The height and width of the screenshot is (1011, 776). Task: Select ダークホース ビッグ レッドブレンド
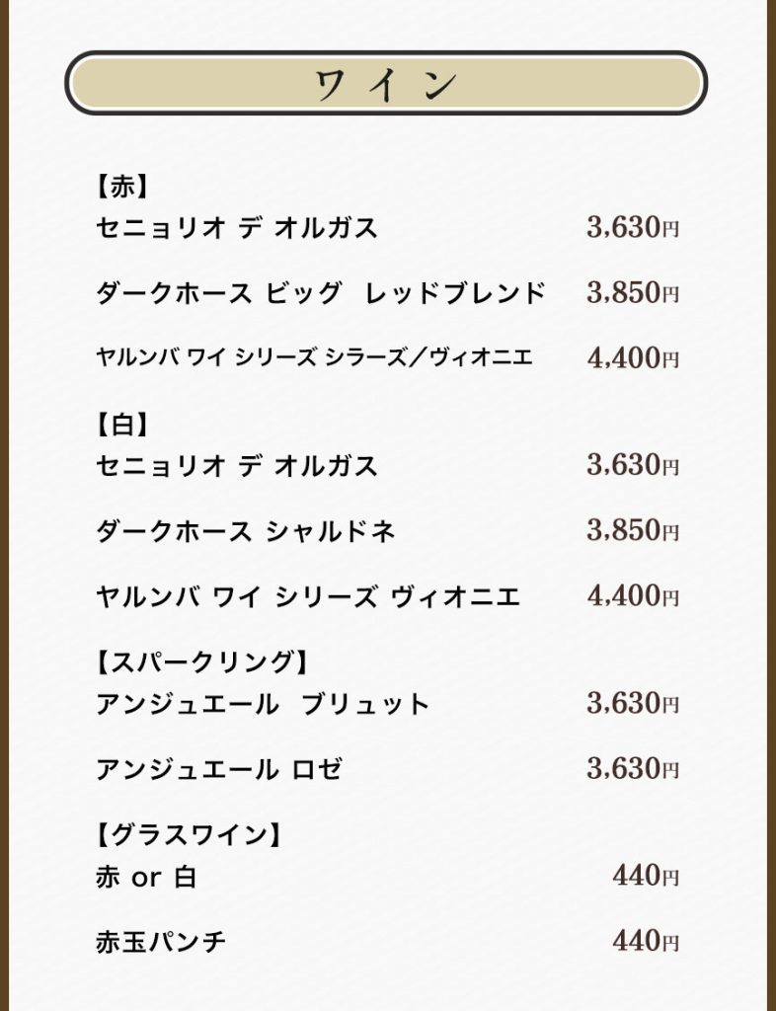pos(321,293)
